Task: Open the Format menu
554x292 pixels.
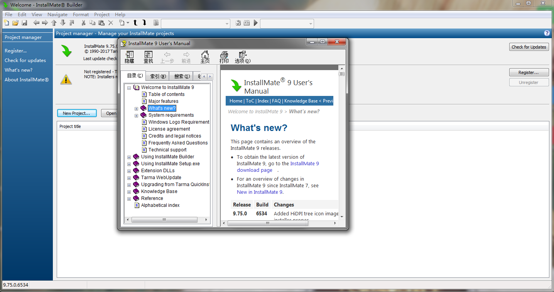Action: tap(81, 14)
